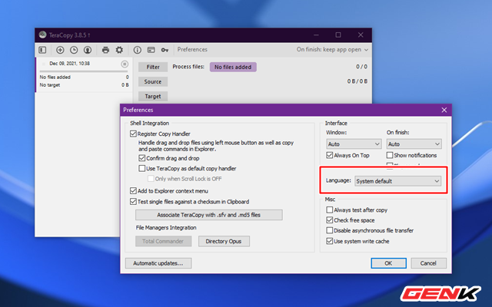The height and width of the screenshot is (307, 492).
Task: Click the Filter button in TeraCopy
Action: (x=153, y=67)
